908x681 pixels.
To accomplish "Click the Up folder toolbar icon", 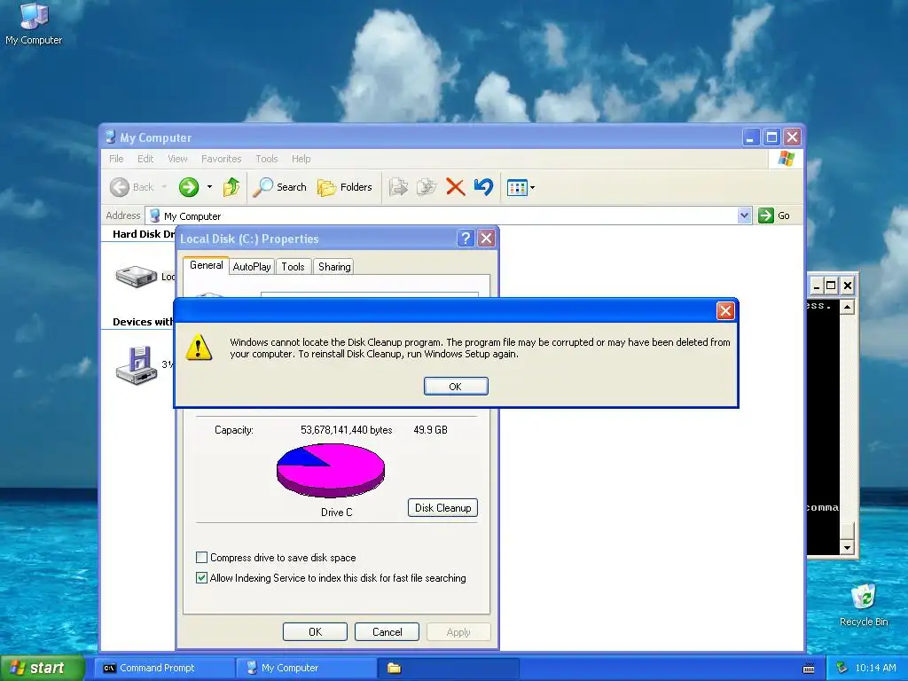I will coord(231,187).
